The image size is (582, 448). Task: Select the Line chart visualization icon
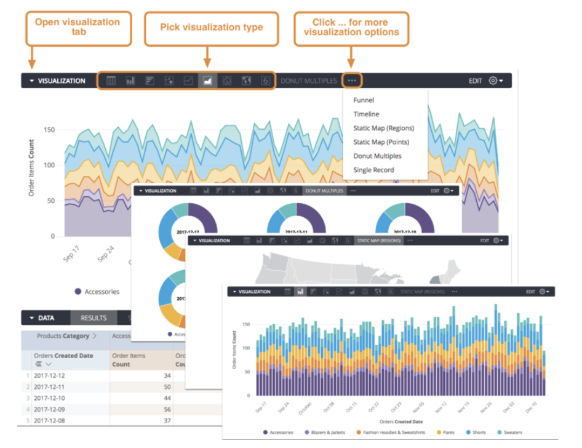pos(188,81)
